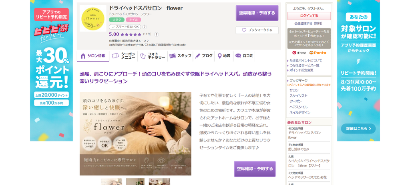Select first small thumbnail below main photo
Image resolution: width=410 pixels, height=185 pixels.
[x=112, y=182]
